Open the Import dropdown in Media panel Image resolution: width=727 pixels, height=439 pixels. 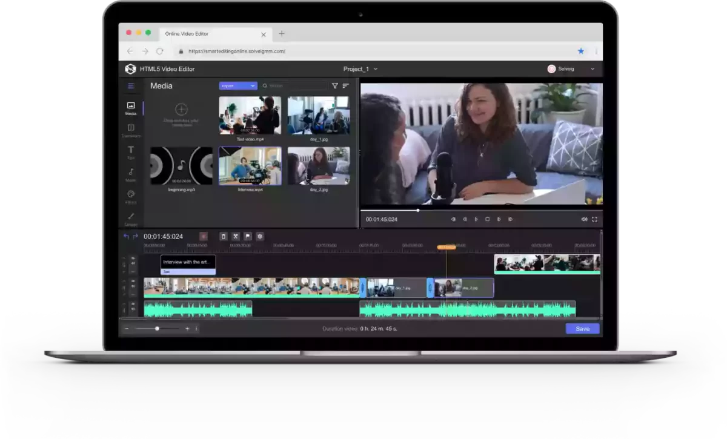click(x=238, y=86)
